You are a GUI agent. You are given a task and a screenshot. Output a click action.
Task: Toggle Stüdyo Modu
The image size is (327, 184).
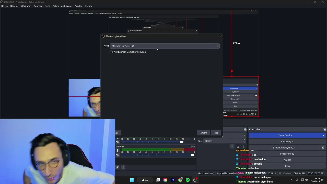pyautogui.click(x=287, y=154)
